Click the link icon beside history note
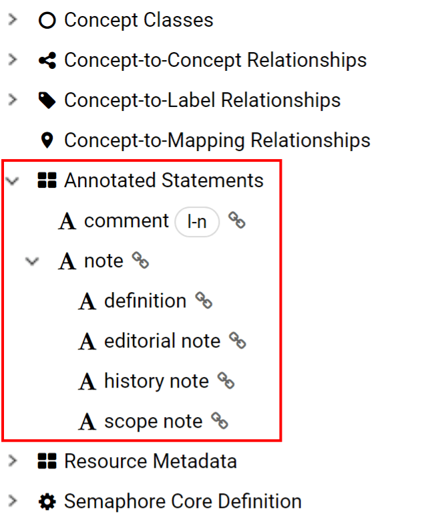Image resolution: width=434 pixels, height=532 pixels. (226, 381)
